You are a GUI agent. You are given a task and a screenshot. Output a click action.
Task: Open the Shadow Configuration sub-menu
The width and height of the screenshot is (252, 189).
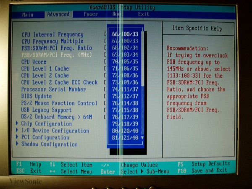[50, 144]
